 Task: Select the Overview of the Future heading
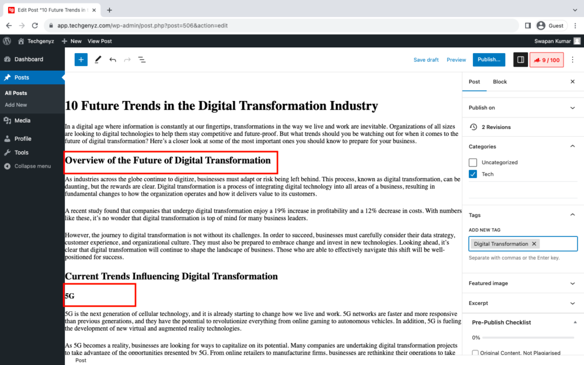tap(168, 160)
